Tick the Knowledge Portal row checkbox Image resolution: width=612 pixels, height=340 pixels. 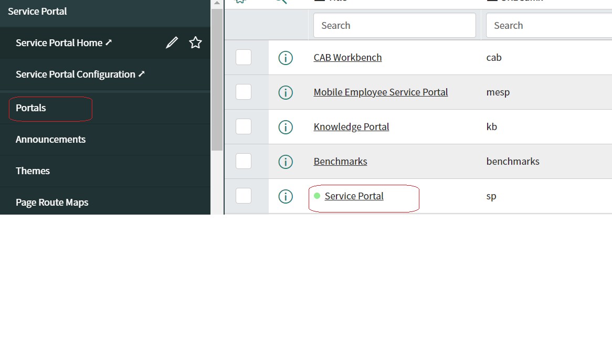(x=244, y=126)
